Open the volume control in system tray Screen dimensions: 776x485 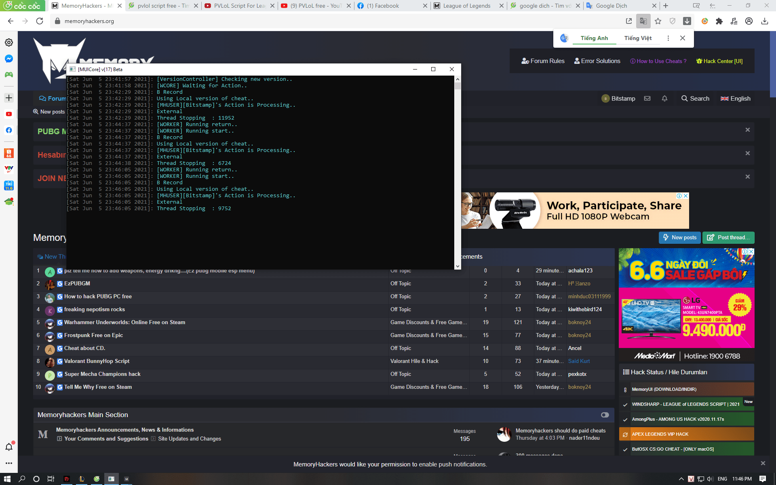click(x=710, y=479)
